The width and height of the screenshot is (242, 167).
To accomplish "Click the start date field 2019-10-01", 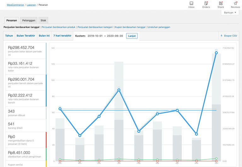I will click(x=95, y=36).
